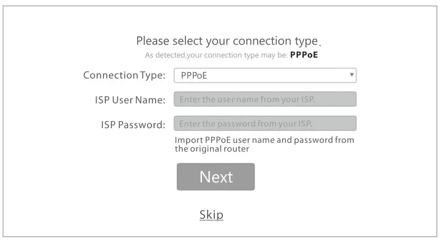This screenshot has width=441, height=240.
Task: Click the bold detected PPPoE text
Action: click(304, 55)
